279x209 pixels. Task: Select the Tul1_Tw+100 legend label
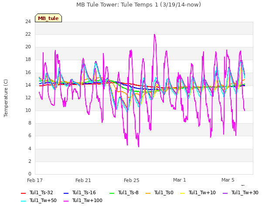(87, 200)
